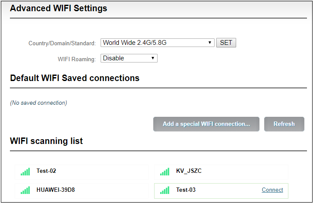
Task: Click the WIFI Roaming label
Action: (x=77, y=59)
